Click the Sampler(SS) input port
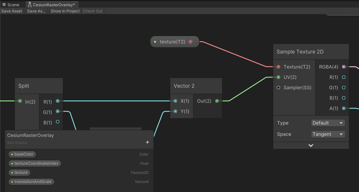This screenshot has height=192, width=359. 278,87
